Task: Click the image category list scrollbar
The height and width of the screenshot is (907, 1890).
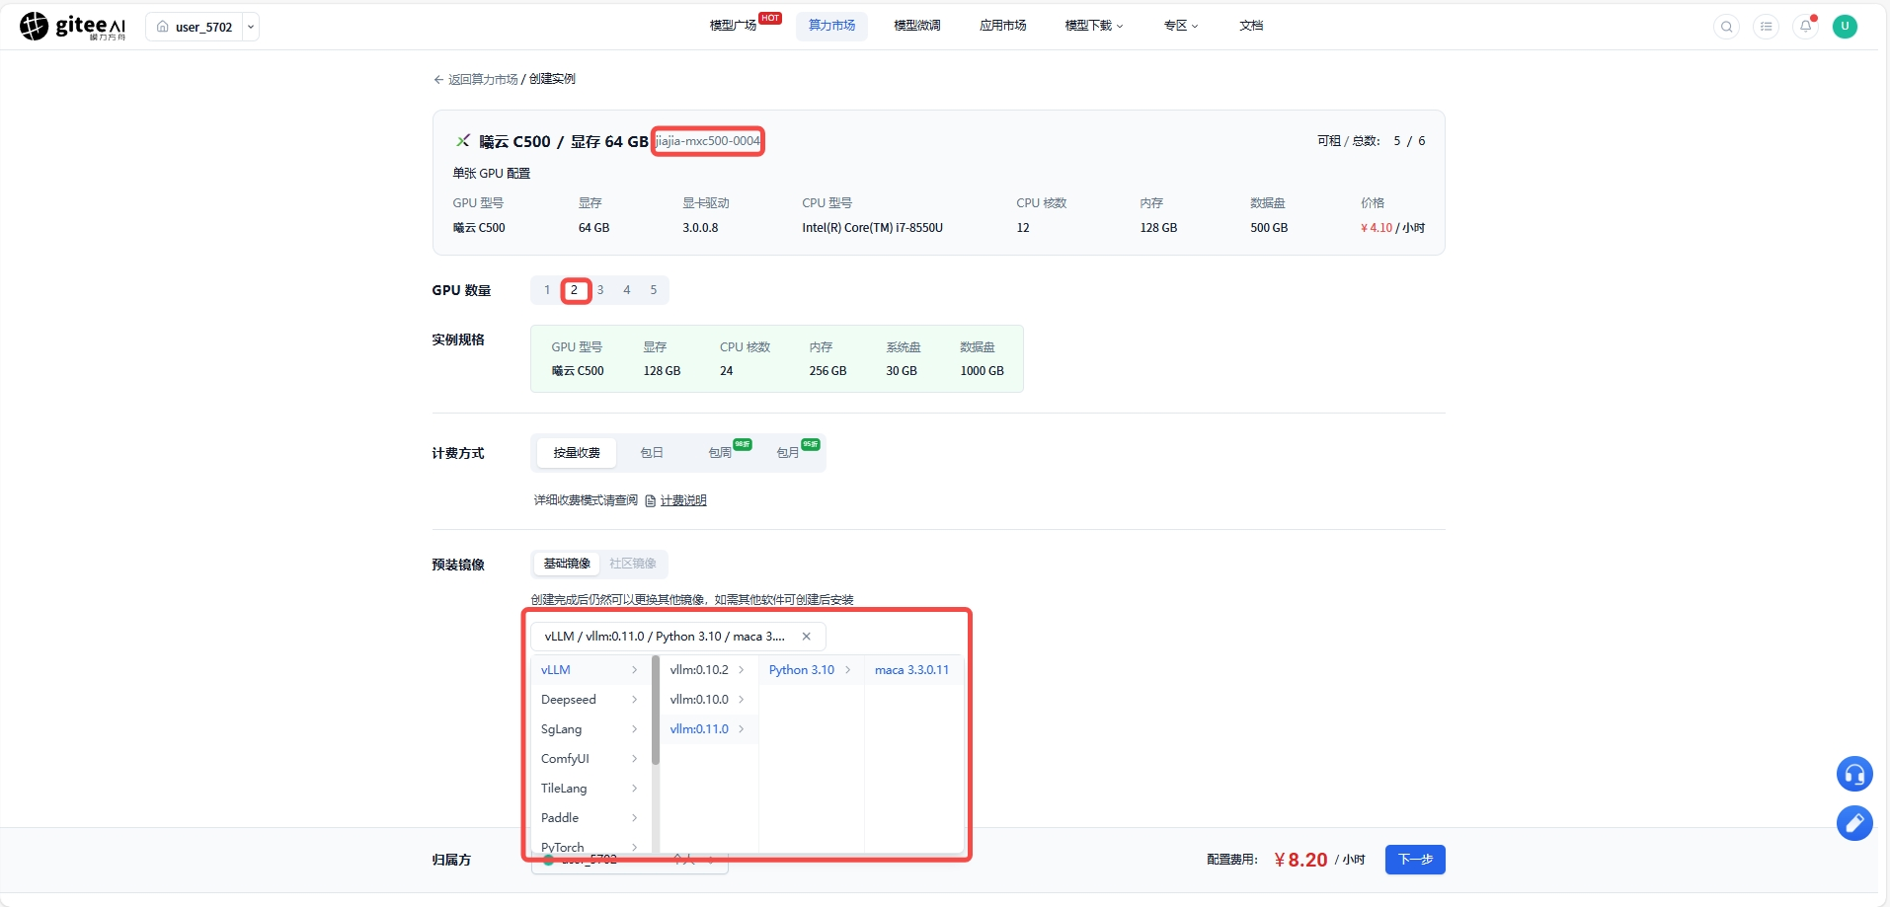Action: pos(656,711)
